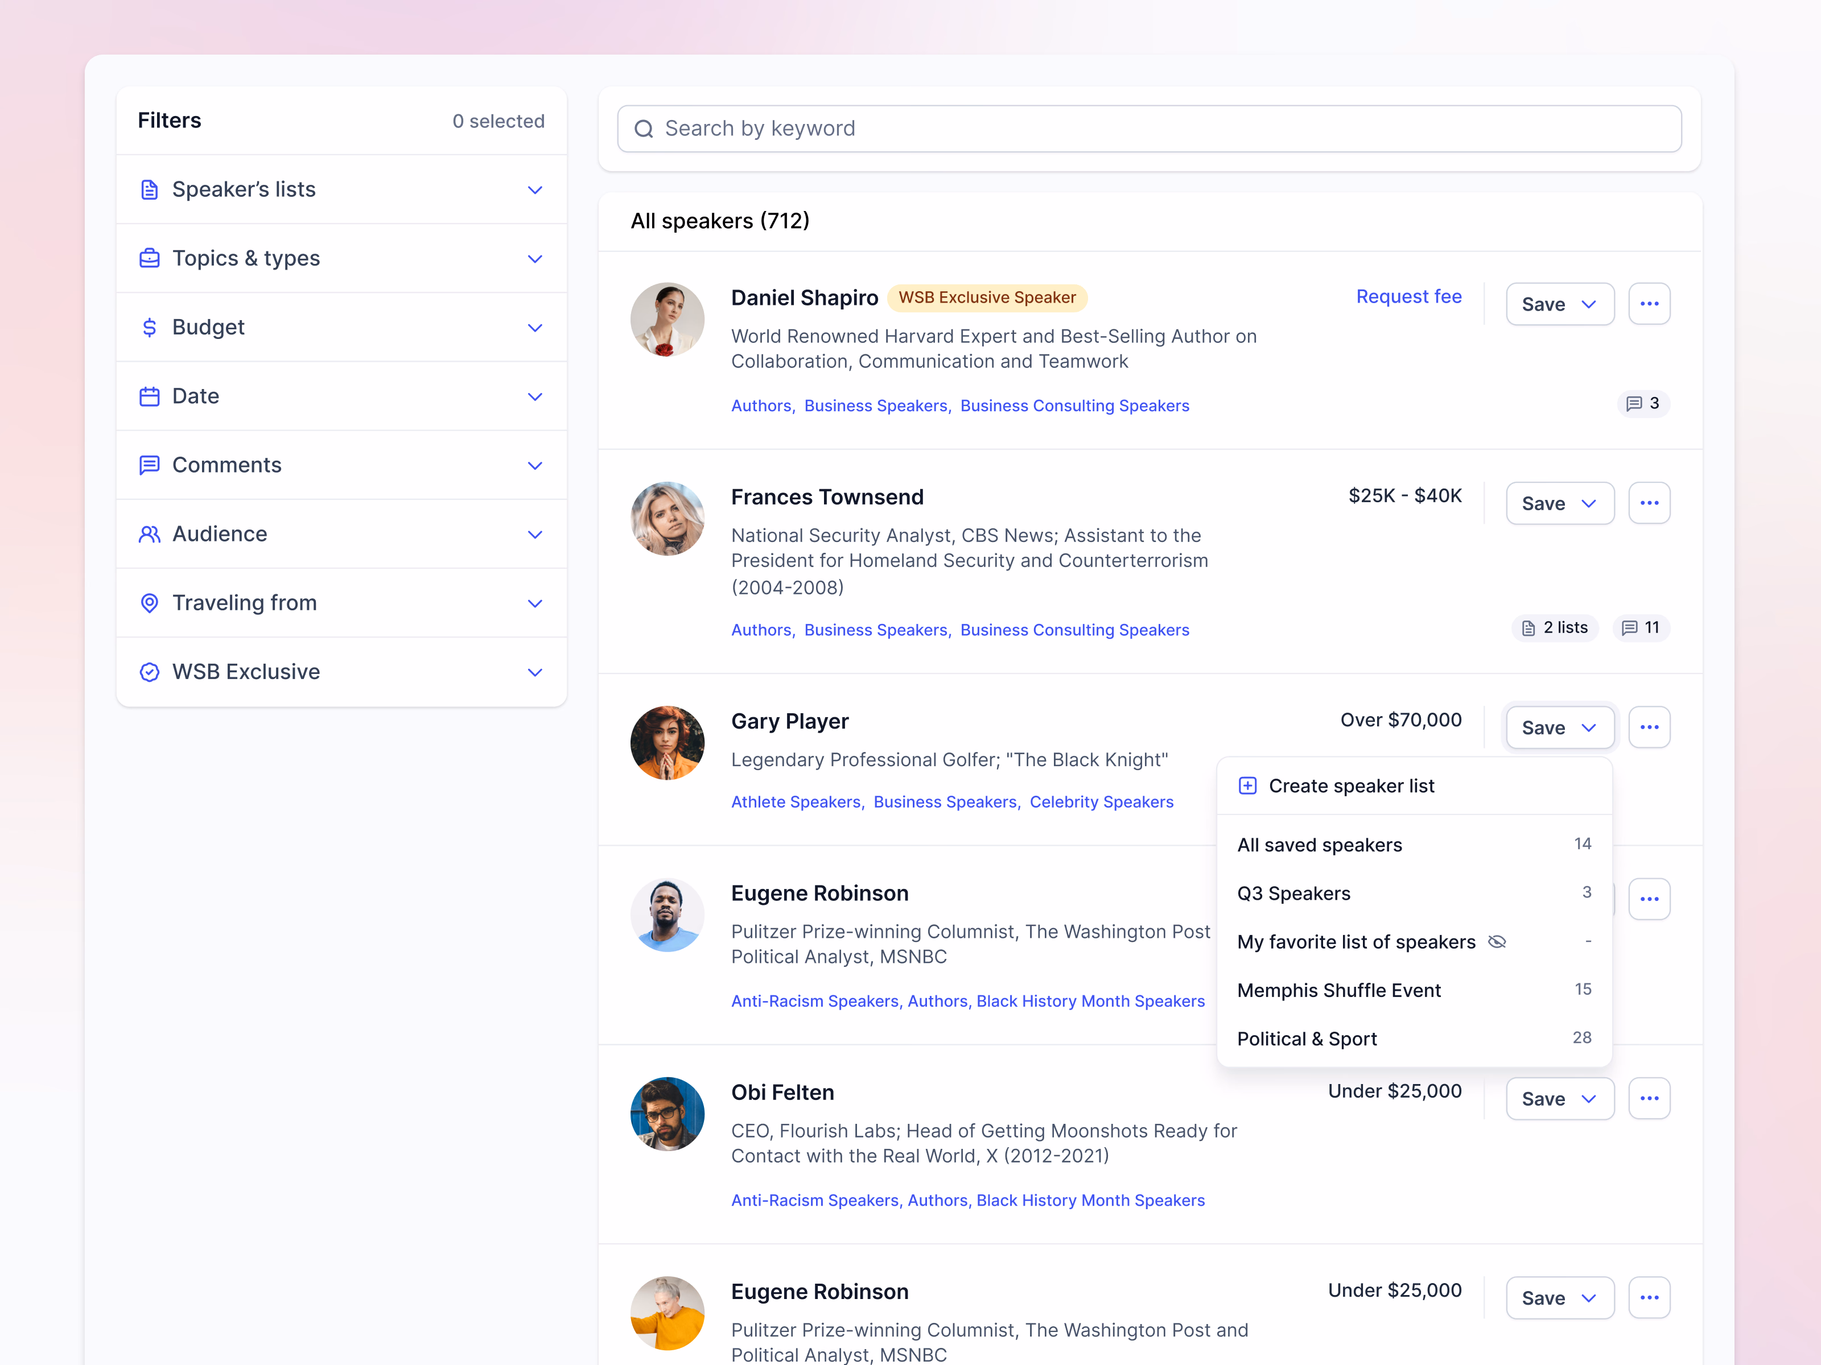Open Gary Player's profile photo
Viewport: 1821px width, 1365px height.
(x=667, y=743)
